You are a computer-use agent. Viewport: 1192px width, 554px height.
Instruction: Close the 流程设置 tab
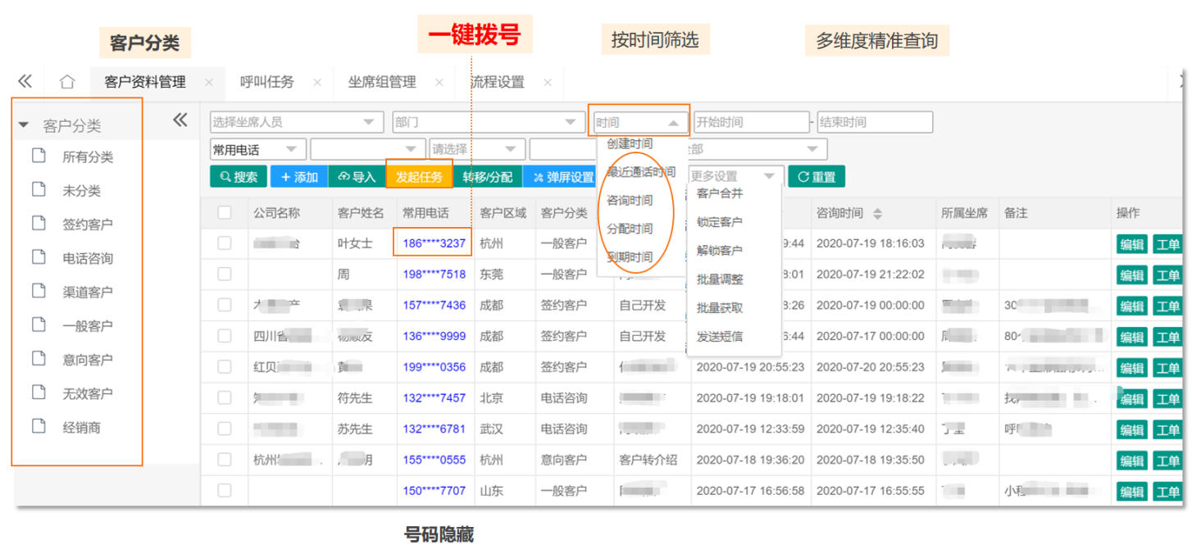[x=548, y=83]
